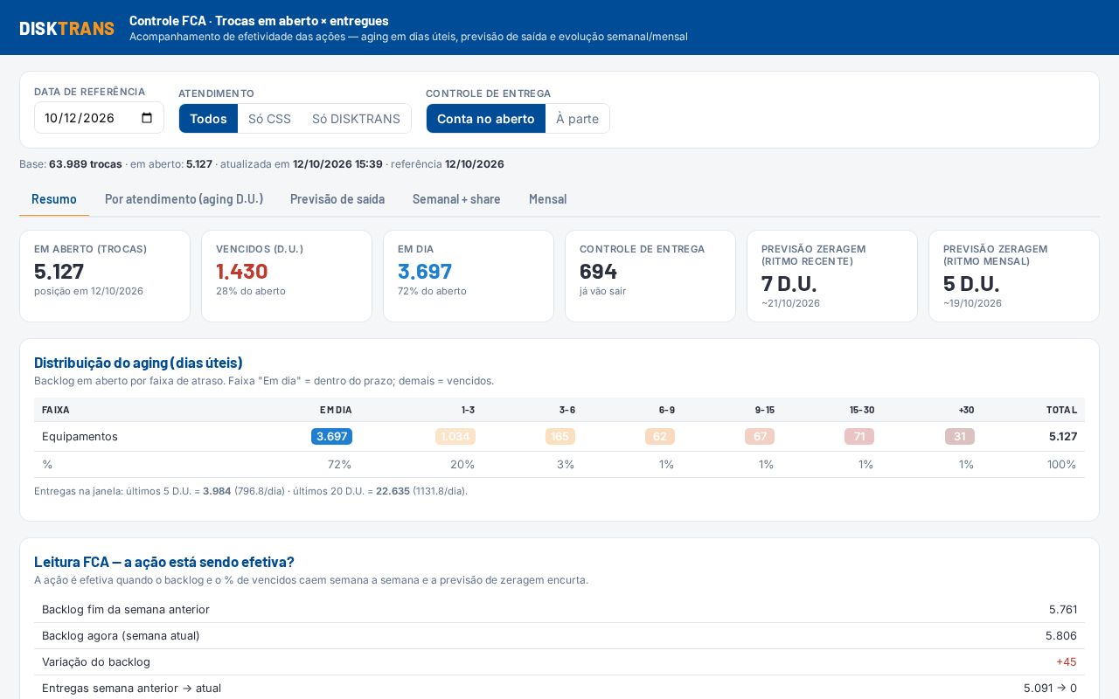Screen dimensions: 1119x699
Task: Switch atendimento filter to Só CSS
Action: tap(269, 119)
